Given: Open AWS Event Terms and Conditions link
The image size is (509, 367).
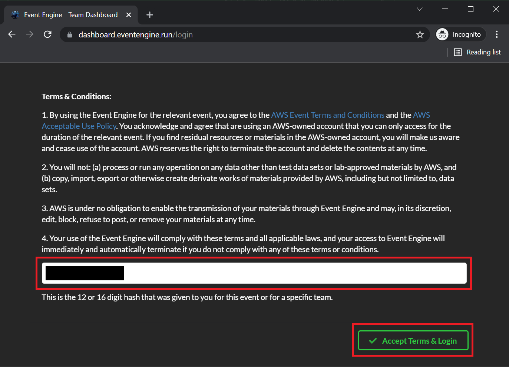Looking at the screenshot, I should pos(328,115).
